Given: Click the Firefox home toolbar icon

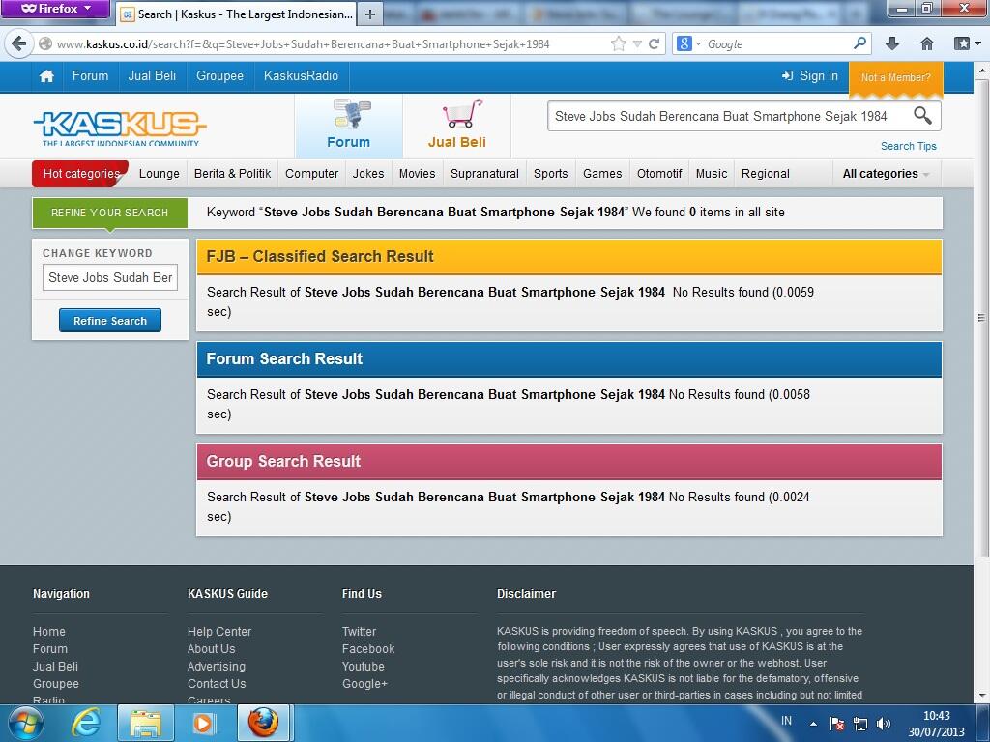Looking at the screenshot, I should click(927, 43).
